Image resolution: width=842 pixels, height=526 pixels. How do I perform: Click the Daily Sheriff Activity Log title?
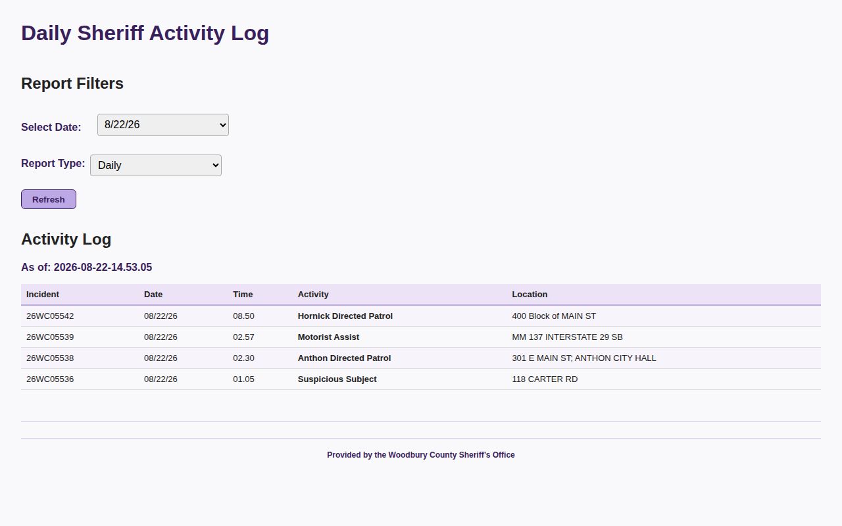[x=145, y=34]
